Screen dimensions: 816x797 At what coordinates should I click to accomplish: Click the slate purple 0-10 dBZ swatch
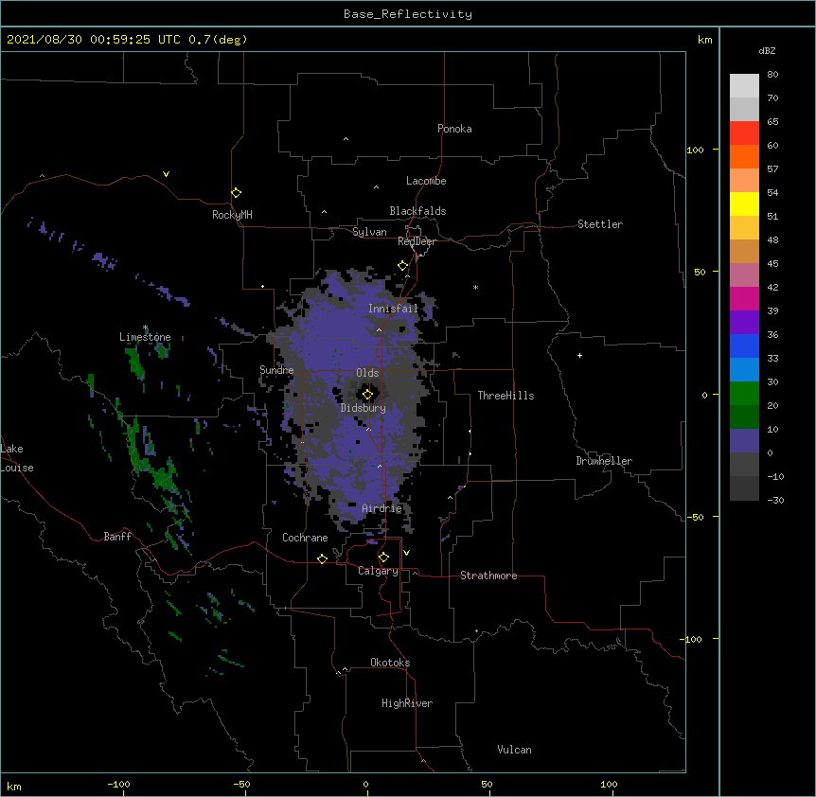pyautogui.click(x=744, y=441)
